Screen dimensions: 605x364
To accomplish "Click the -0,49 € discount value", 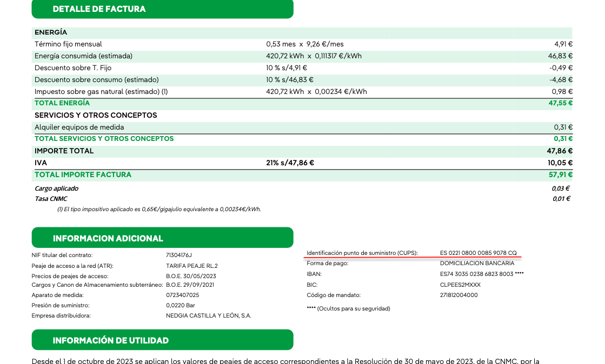I will point(561,68).
